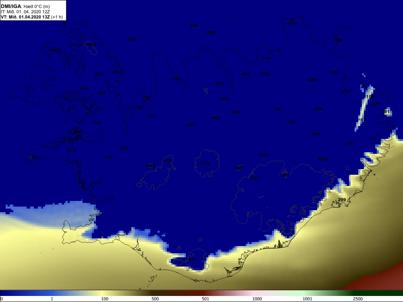403x302 pixels.
Task: Click the map value "-596"
Action: click(338, 40)
